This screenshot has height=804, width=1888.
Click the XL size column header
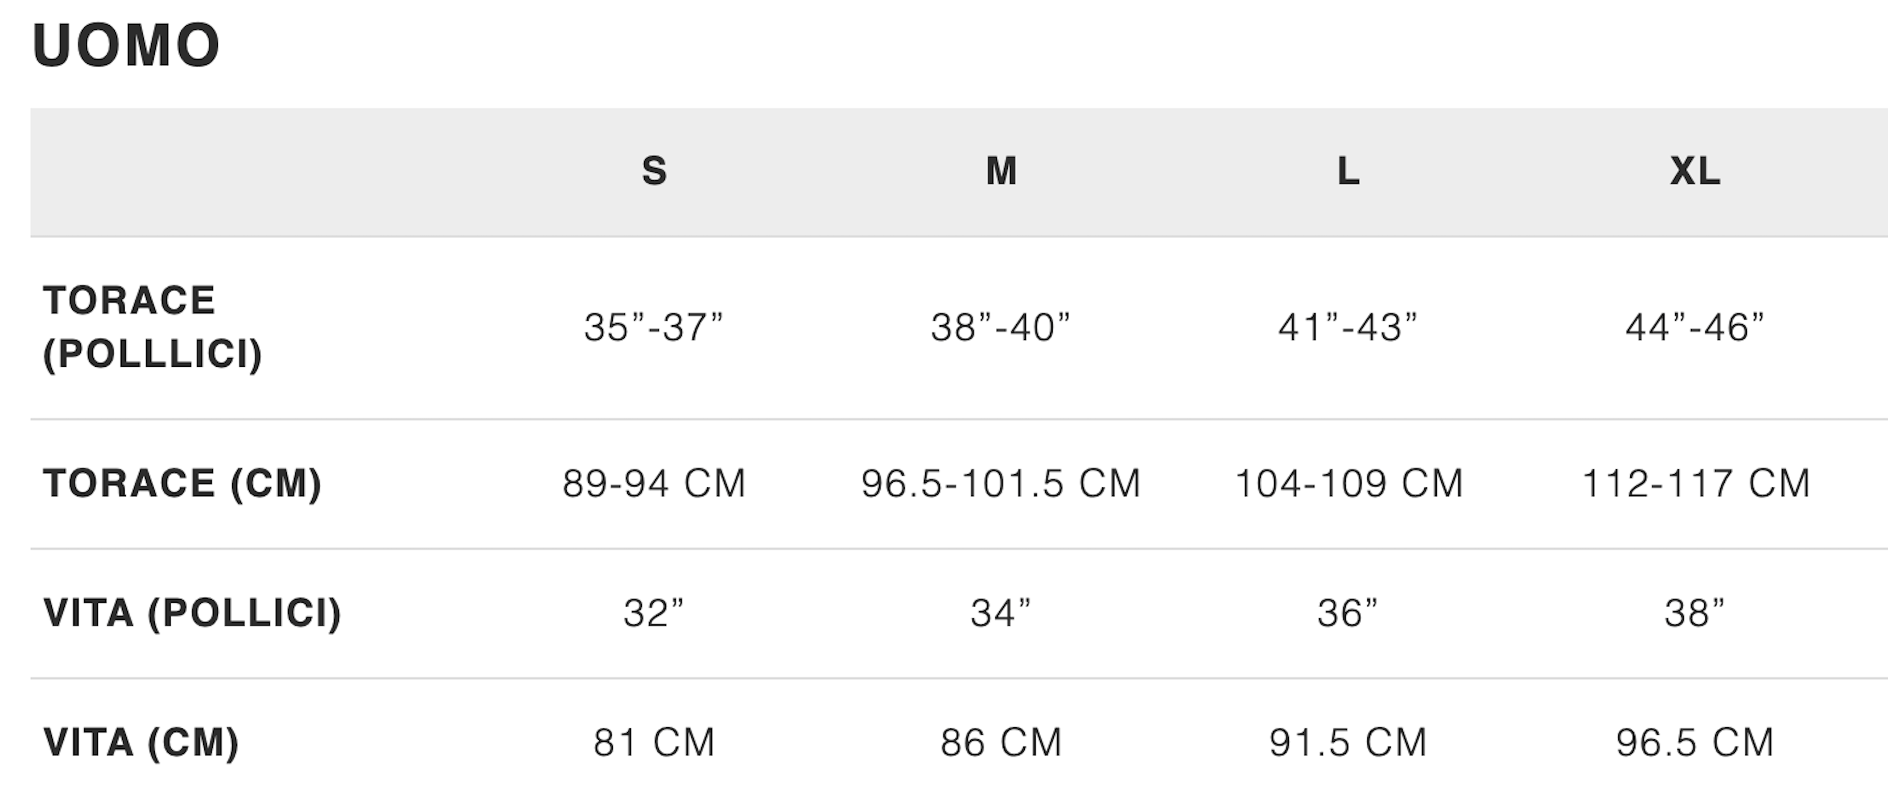(x=1695, y=171)
